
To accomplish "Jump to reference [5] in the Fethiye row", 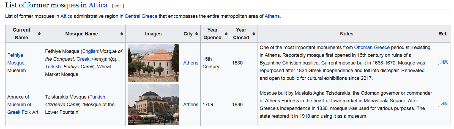I will (x=441, y=62).
